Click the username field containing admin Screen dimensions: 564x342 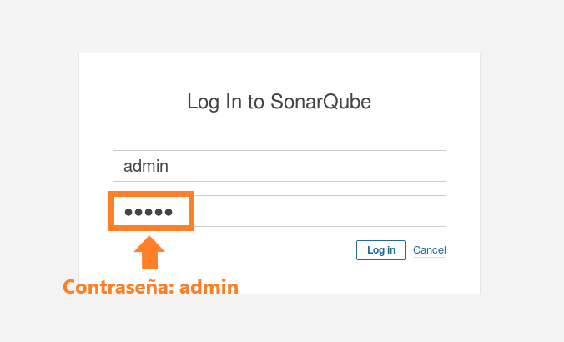[x=279, y=166]
